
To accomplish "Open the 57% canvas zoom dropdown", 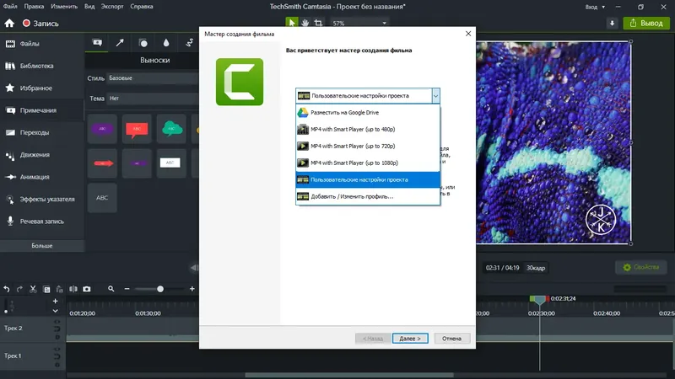I will pos(359,24).
